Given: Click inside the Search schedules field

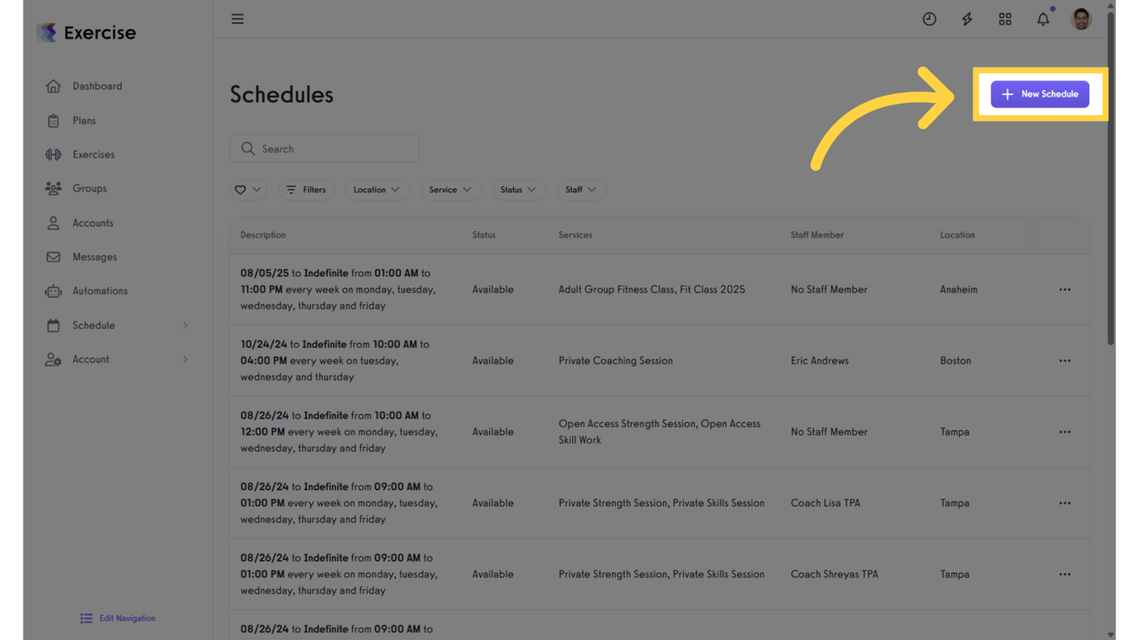Looking at the screenshot, I should (x=324, y=148).
